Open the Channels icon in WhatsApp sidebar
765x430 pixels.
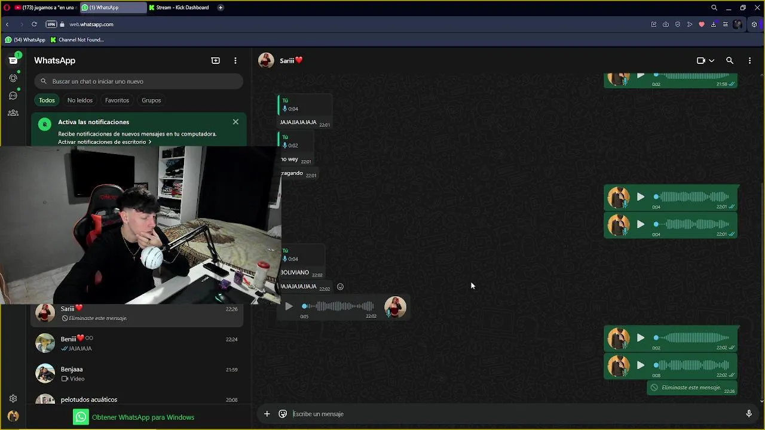13,96
